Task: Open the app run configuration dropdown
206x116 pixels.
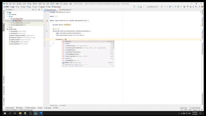Action: point(141,7)
